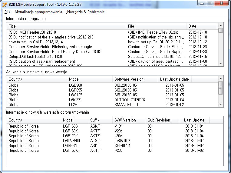Select Setup_LGFlashTool_1.5.10.1120 row
This screenshot has height=173, width=231.
112,56
